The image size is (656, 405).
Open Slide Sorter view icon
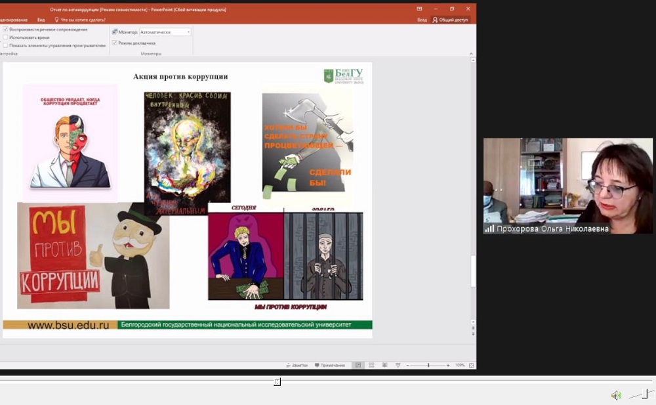(x=371, y=365)
